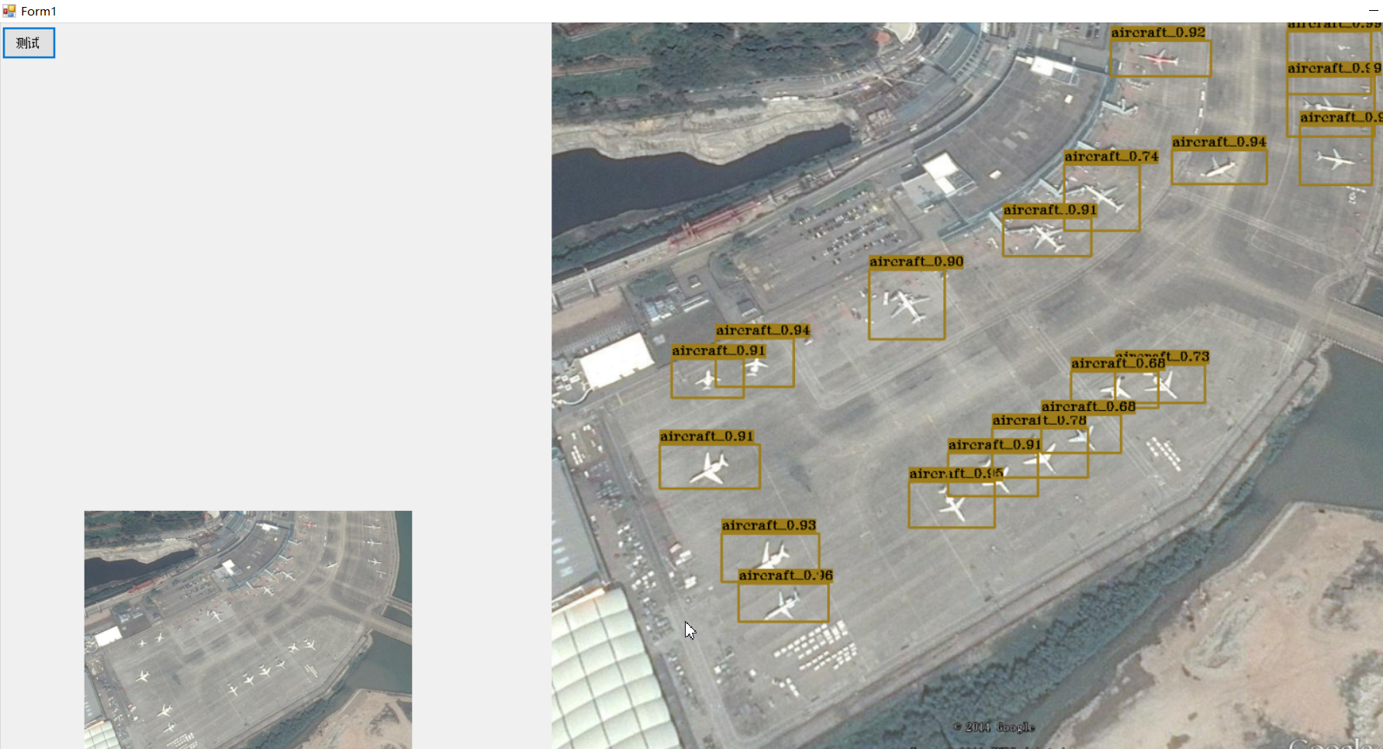Click the minimize button in title bar
Viewport: 1383px width, 749px height.
coord(1374,11)
